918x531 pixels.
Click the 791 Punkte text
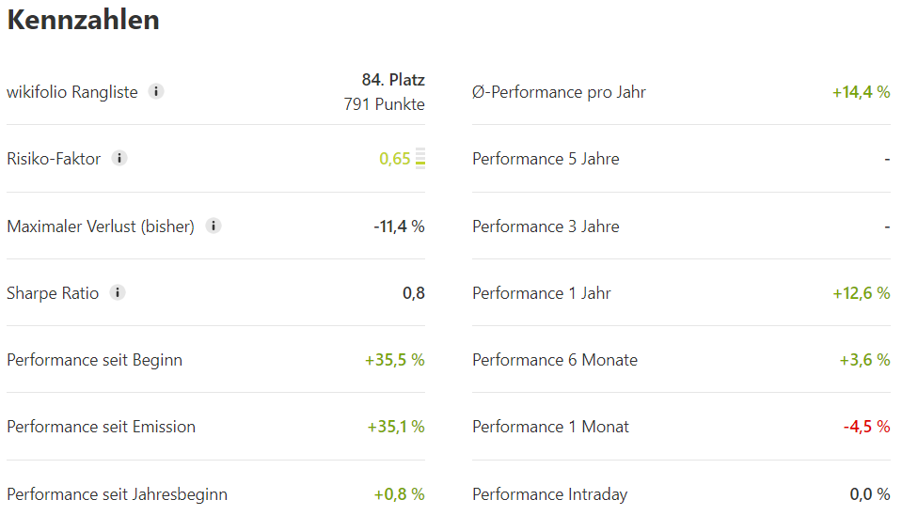click(x=384, y=104)
